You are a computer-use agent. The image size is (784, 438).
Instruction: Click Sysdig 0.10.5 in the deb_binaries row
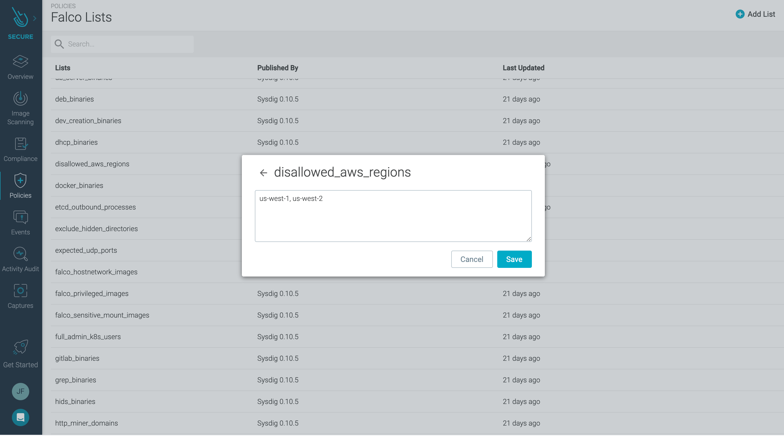point(278,99)
